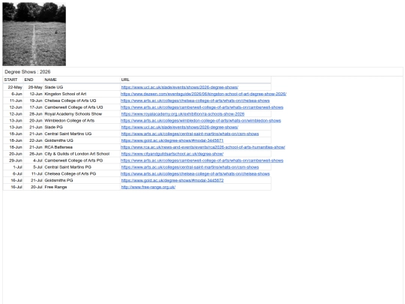Open the camberwell-shows link in Camberwell UG row
The width and height of the screenshot is (405, 304).
coord(202,107)
